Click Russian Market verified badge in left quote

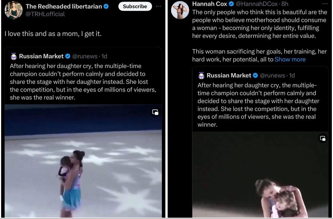pyautogui.click(x=68, y=56)
